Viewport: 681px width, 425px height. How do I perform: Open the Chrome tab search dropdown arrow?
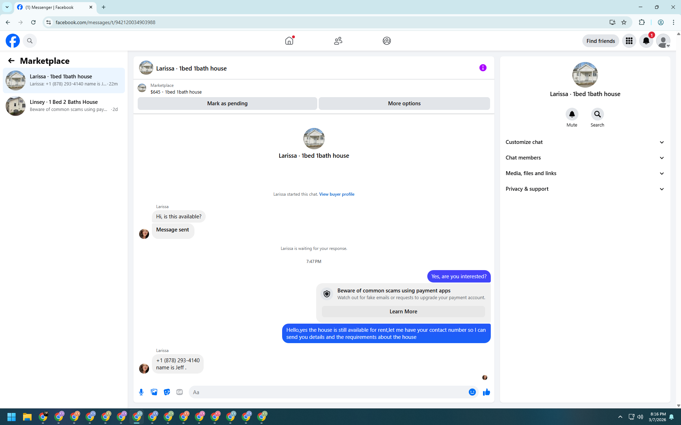click(7, 7)
